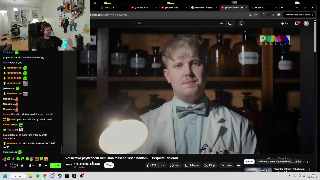Image resolution: width=320 pixels, height=180 pixels.
Task: Open the Chrome extensions puzzle icon
Action: (264, 15)
